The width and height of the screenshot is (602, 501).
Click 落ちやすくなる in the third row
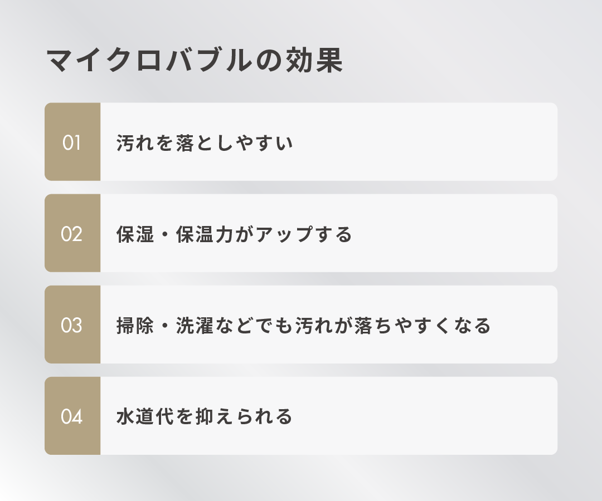pyautogui.click(x=422, y=326)
